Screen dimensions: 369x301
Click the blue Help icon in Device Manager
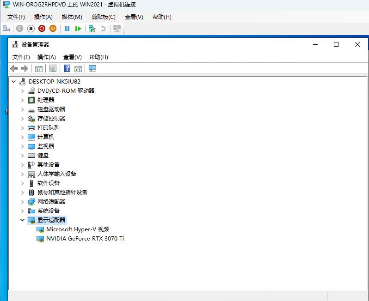point(67,69)
